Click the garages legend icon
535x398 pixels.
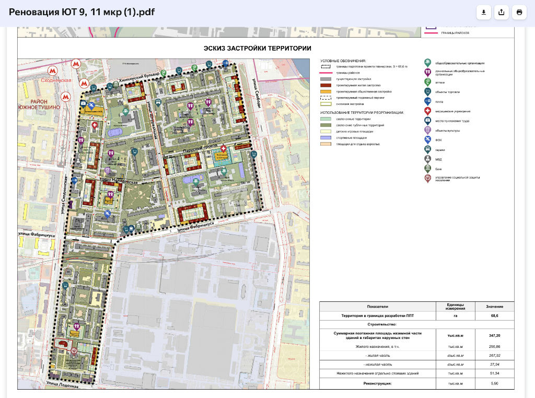pos(428,149)
